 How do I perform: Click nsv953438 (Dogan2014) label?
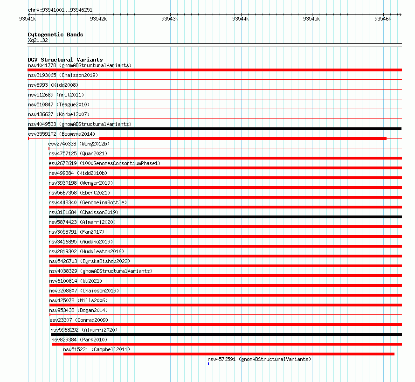click(x=79, y=310)
